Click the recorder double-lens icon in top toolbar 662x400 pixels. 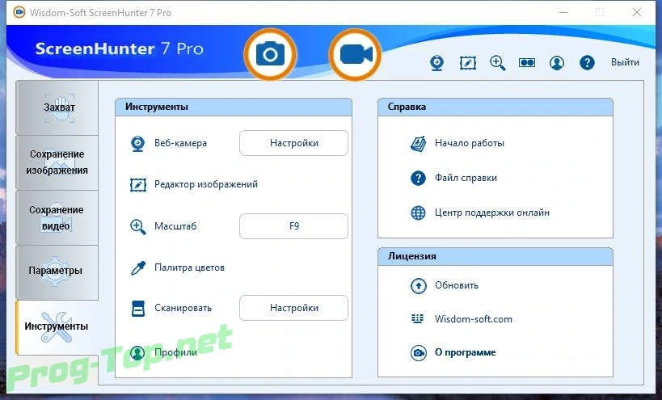(x=527, y=62)
